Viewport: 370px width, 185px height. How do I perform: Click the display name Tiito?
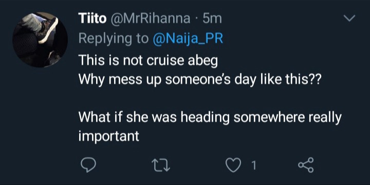[x=92, y=18]
